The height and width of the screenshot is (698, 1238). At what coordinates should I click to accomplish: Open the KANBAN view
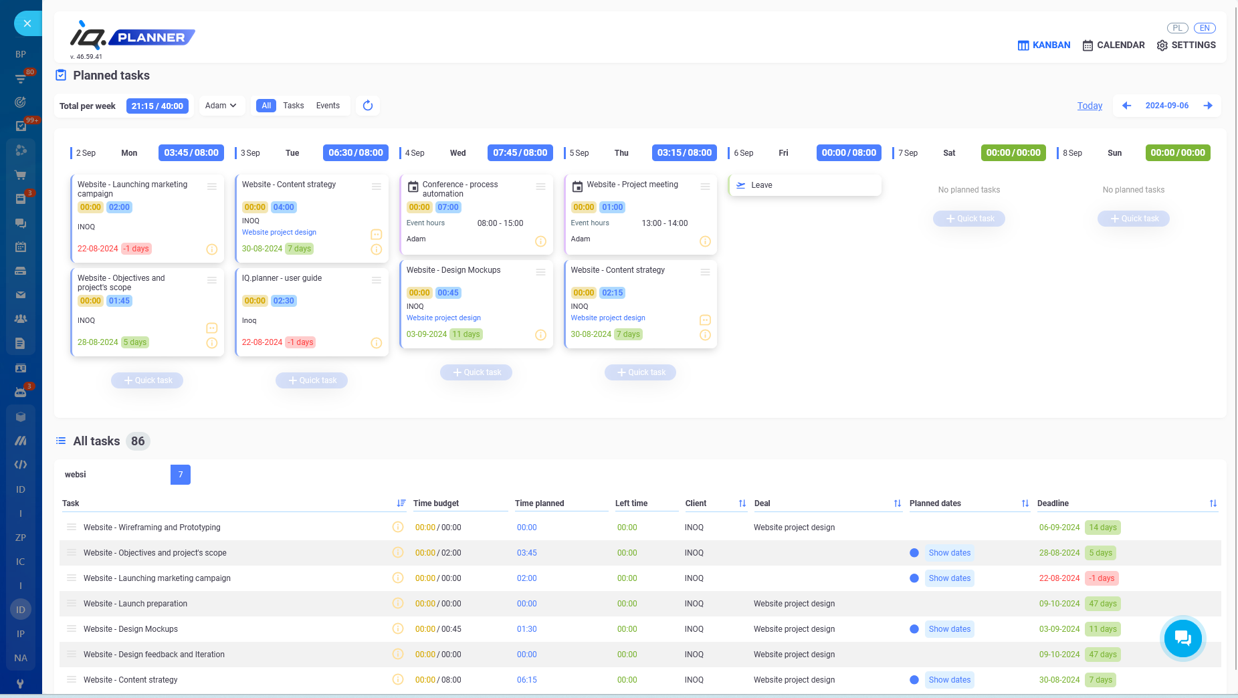1043,45
